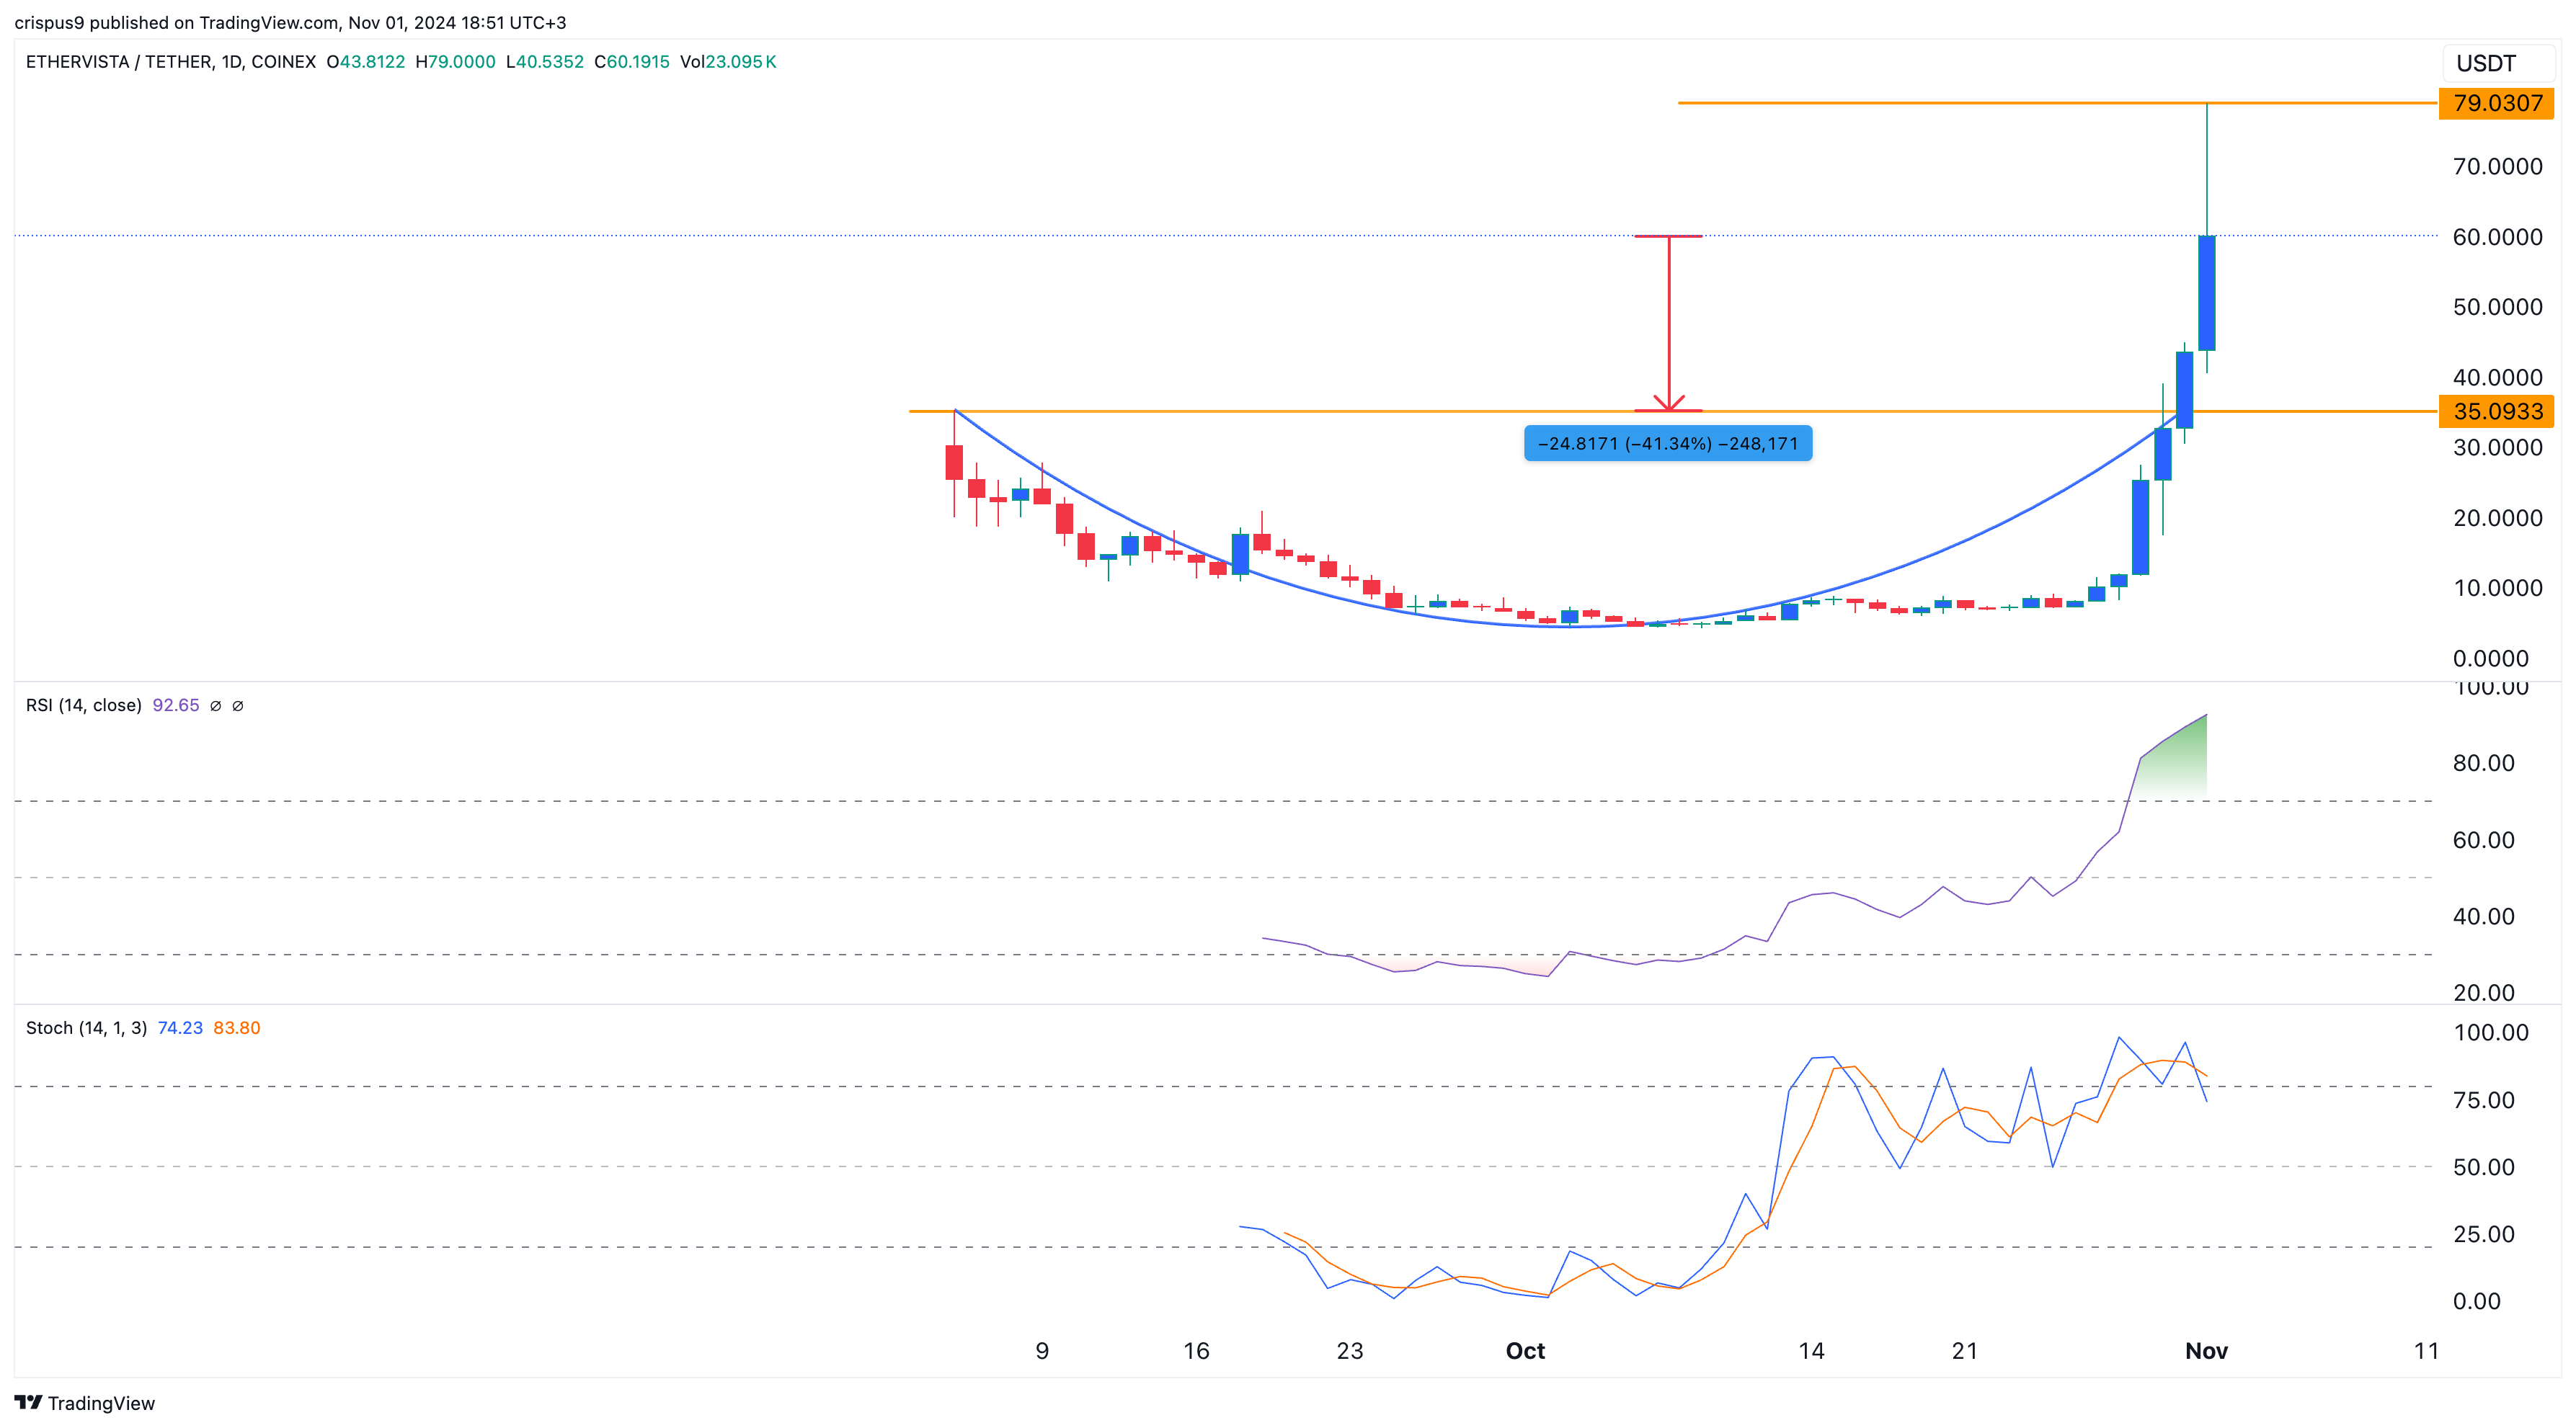Select the orange 35.0933 price label
This screenshot has width=2576, height=1428.
[x=2497, y=411]
